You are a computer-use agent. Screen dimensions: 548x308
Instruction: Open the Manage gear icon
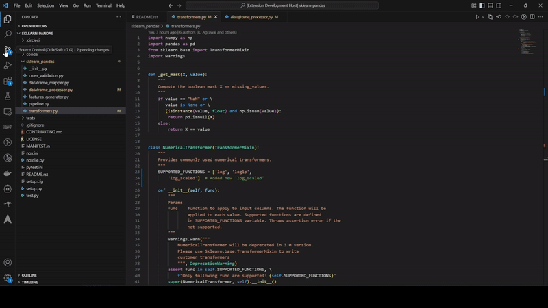(8, 279)
